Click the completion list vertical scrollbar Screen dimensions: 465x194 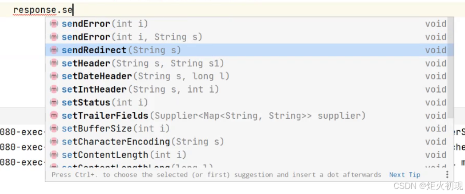click(451, 69)
